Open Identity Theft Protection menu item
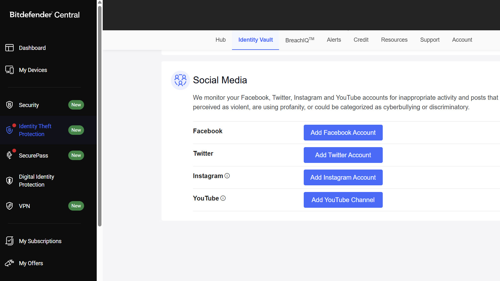Image resolution: width=500 pixels, height=281 pixels. [35, 130]
